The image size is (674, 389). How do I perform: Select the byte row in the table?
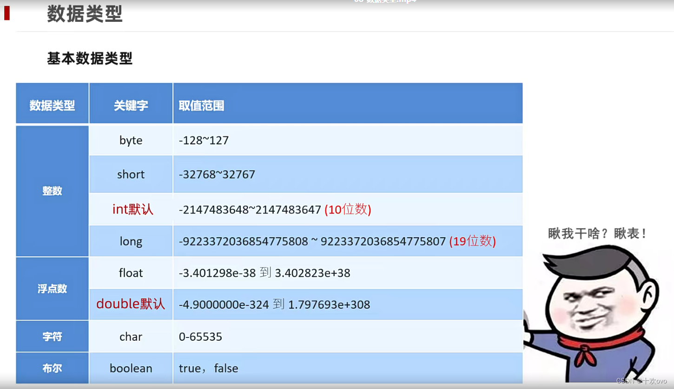pyautogui.click(x=131, y=140)
